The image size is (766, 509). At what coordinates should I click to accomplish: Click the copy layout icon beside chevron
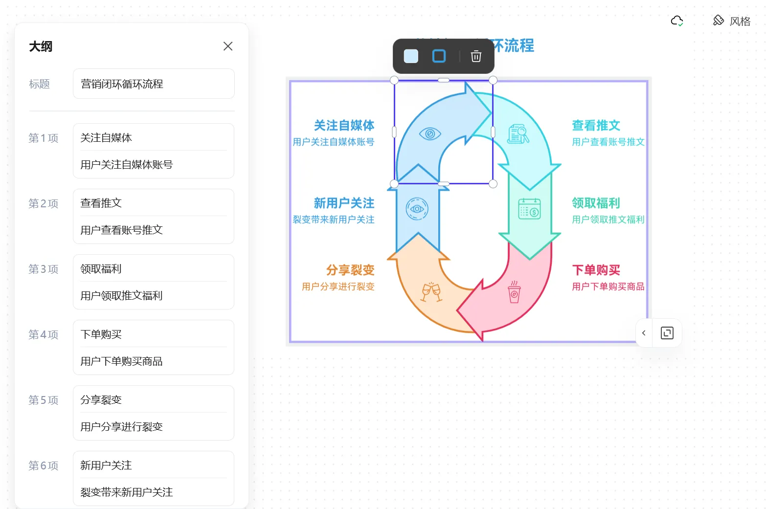click(x=667, y=333)
